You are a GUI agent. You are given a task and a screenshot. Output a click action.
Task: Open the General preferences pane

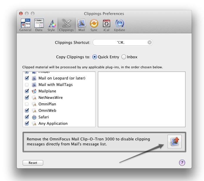pyautogui.click(x=25, y=25)
